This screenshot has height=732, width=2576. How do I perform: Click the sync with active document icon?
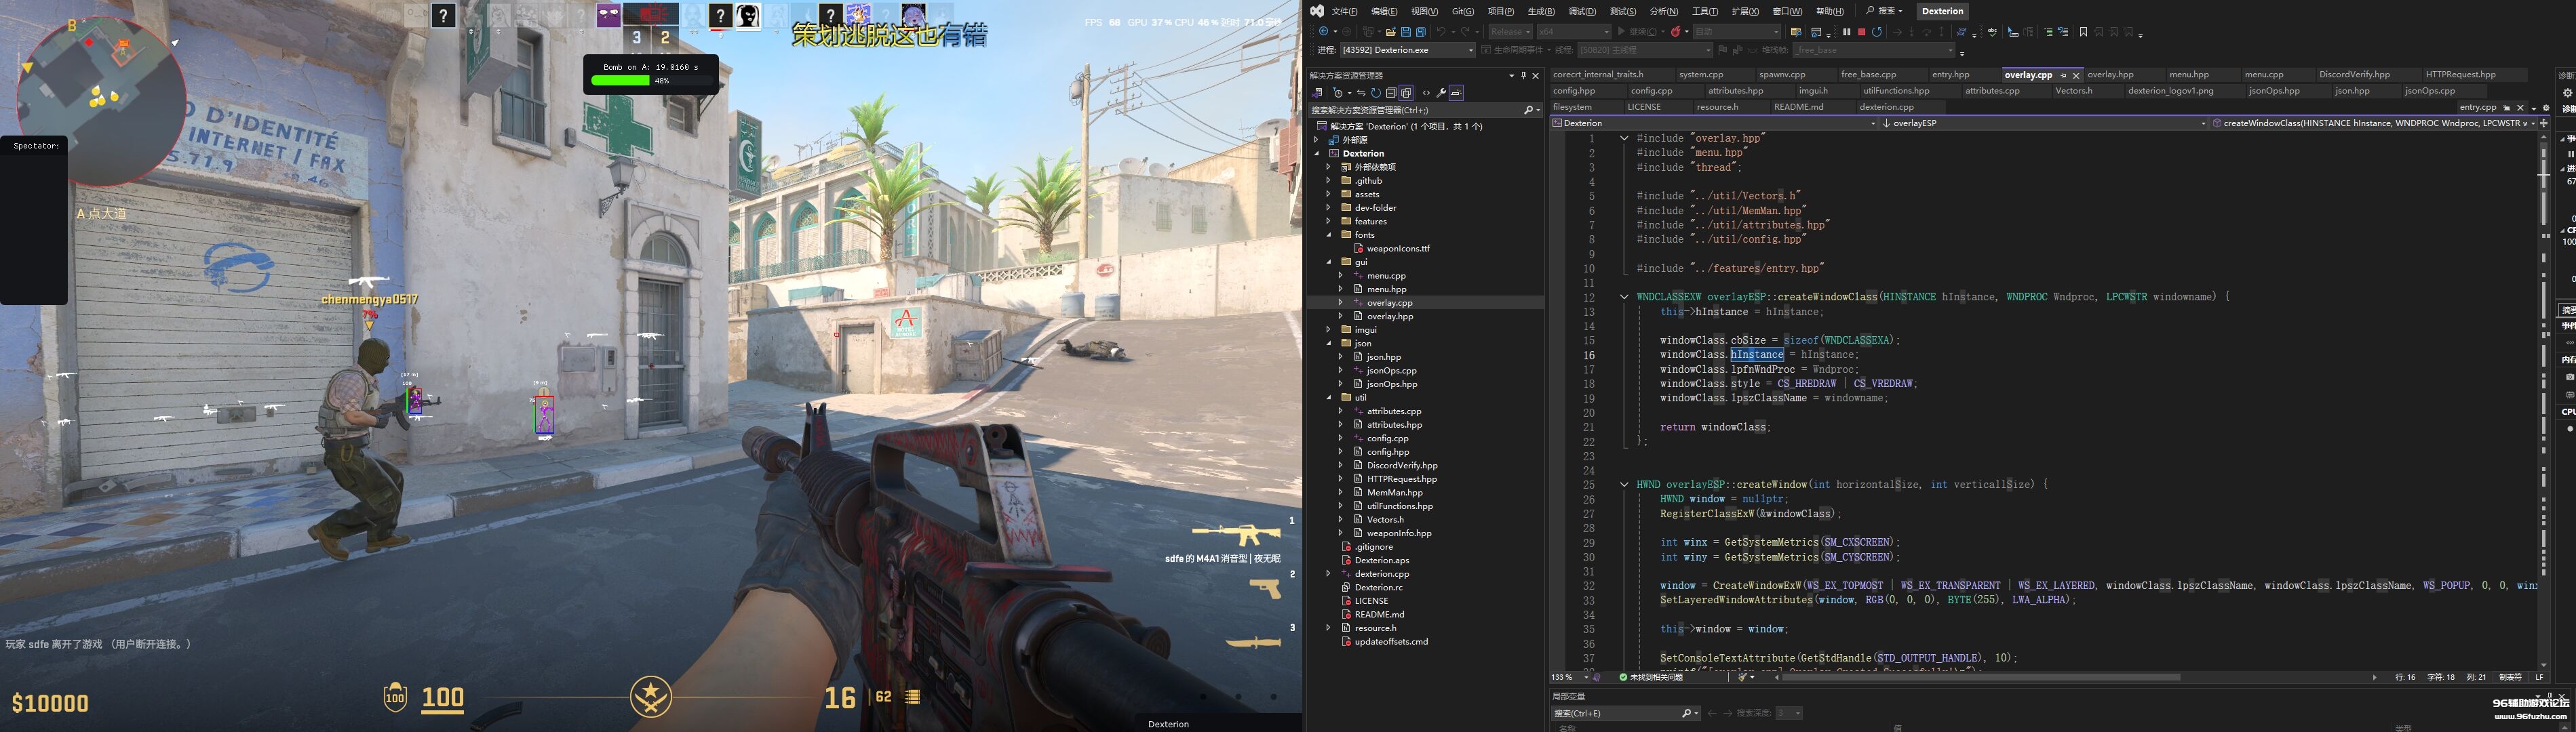(1361, 93)
